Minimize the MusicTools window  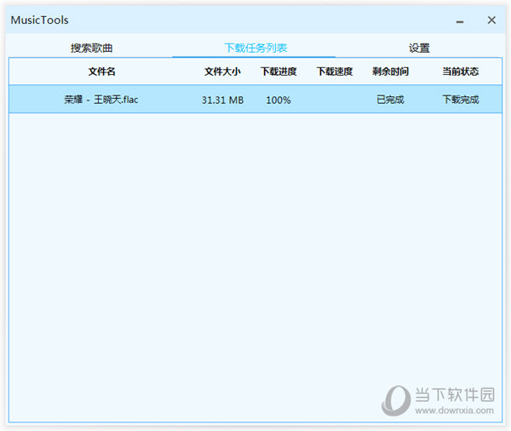(460, 21)
